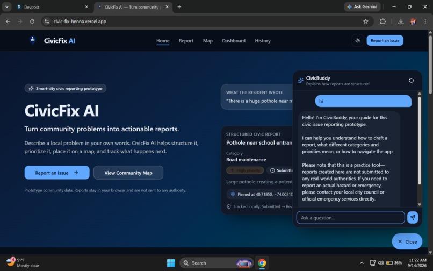Click the header Report an Issue button
Image resolution: width=433 pixels, height=271 pixels.
point(385,41)
